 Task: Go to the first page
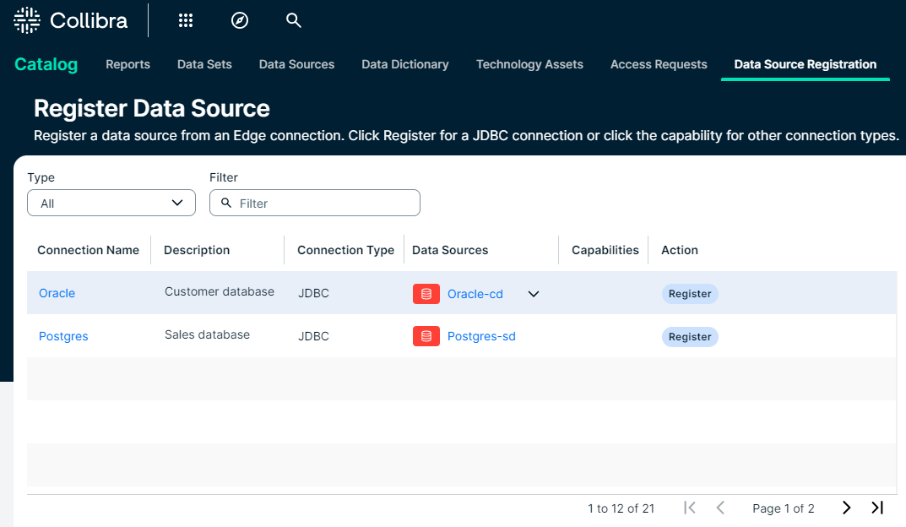tap(689, 508)
